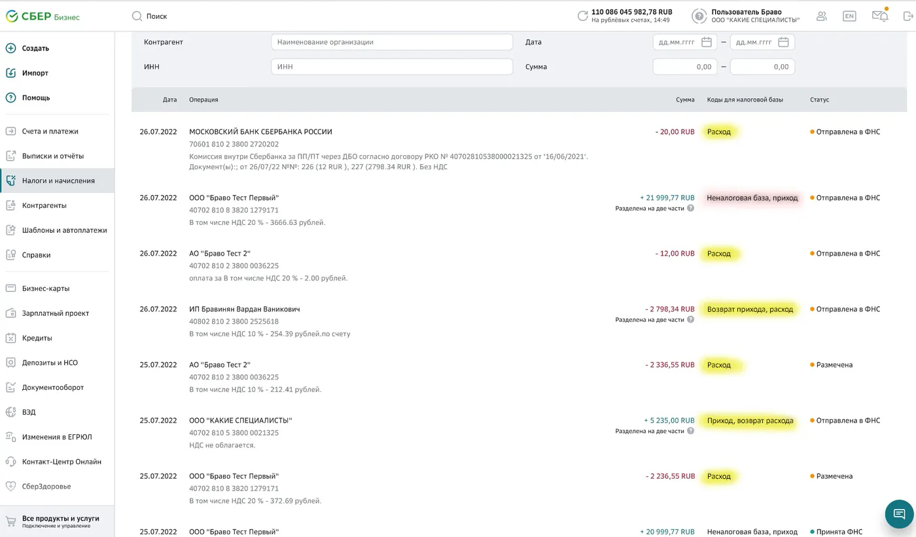Image resolution: width=916 pixels, height=537 pixels.
Task: Click the Депозиты и НСО icon
Action: (x=10, y=363)
